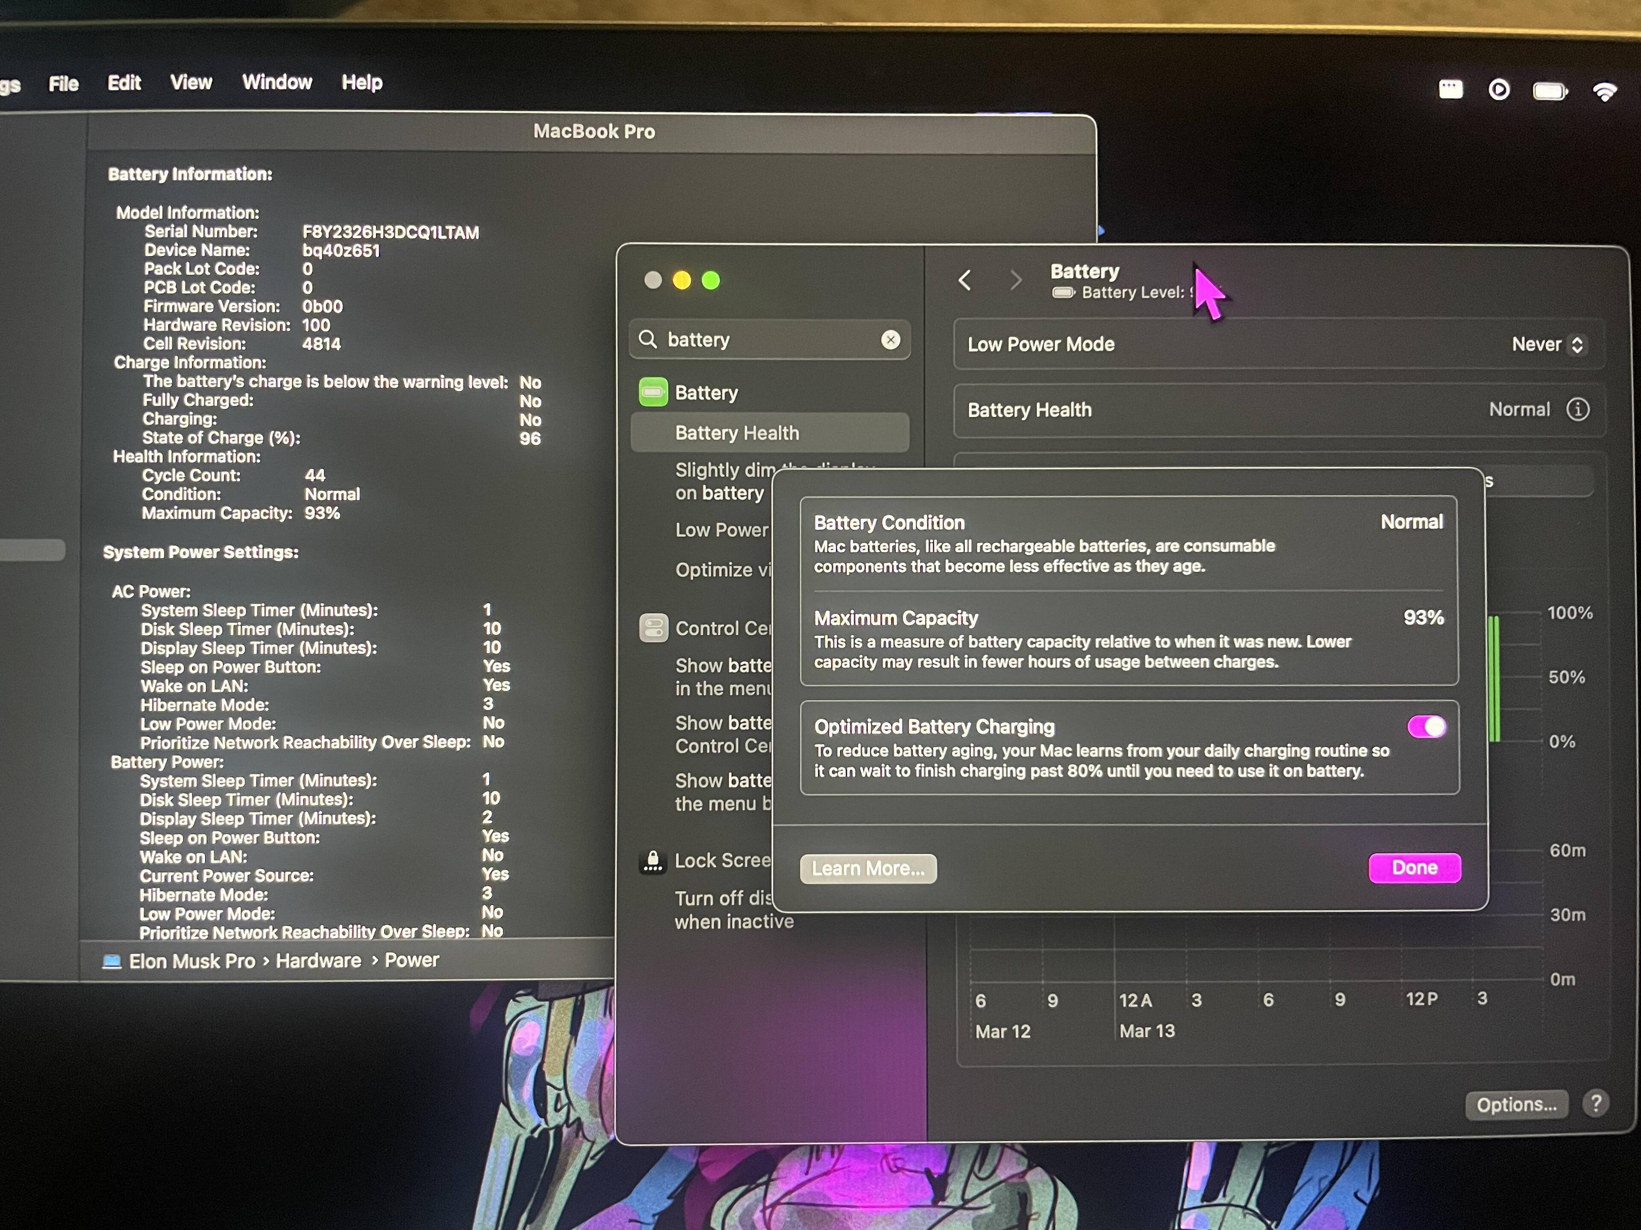Open Low Power Mode Never dropdown

point(1547,344)
